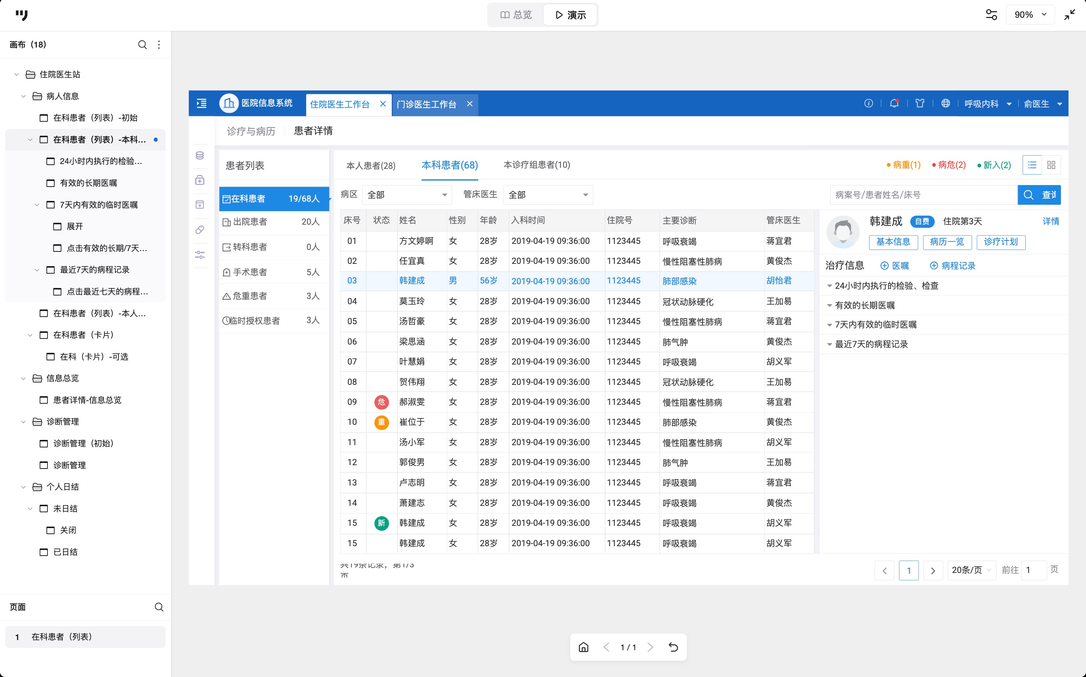
Task: Switch to list view toggle
Action: point(1032,165)
